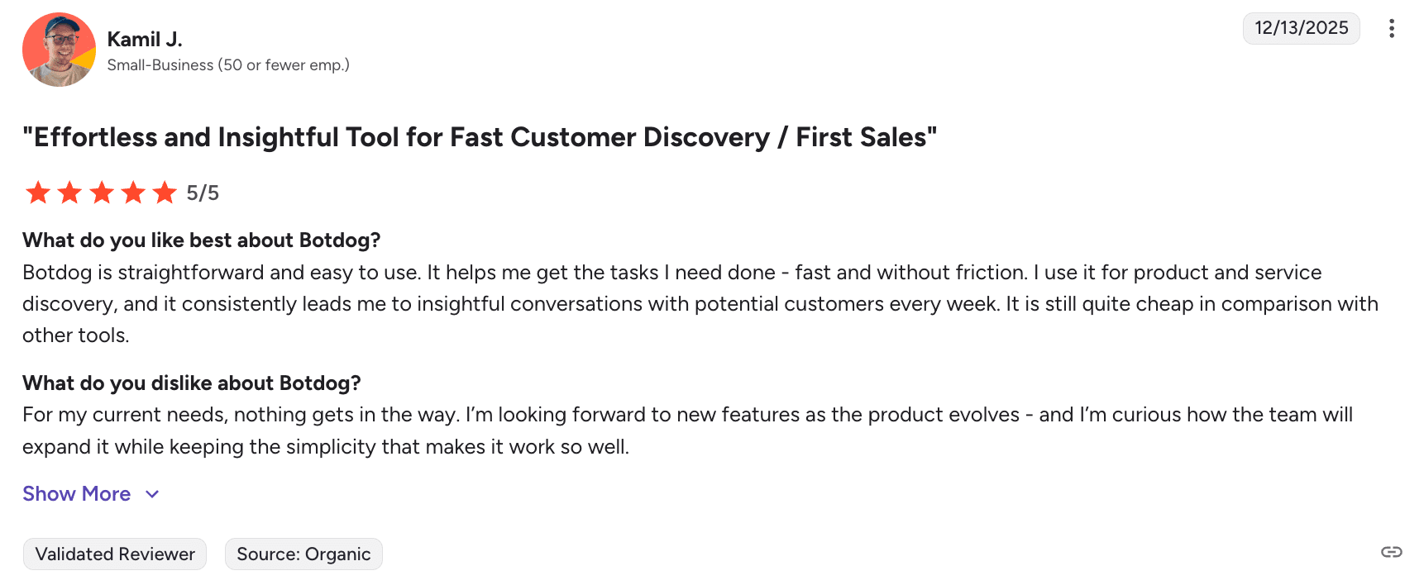Click the Validated Reviewer badge

point(115,554)
